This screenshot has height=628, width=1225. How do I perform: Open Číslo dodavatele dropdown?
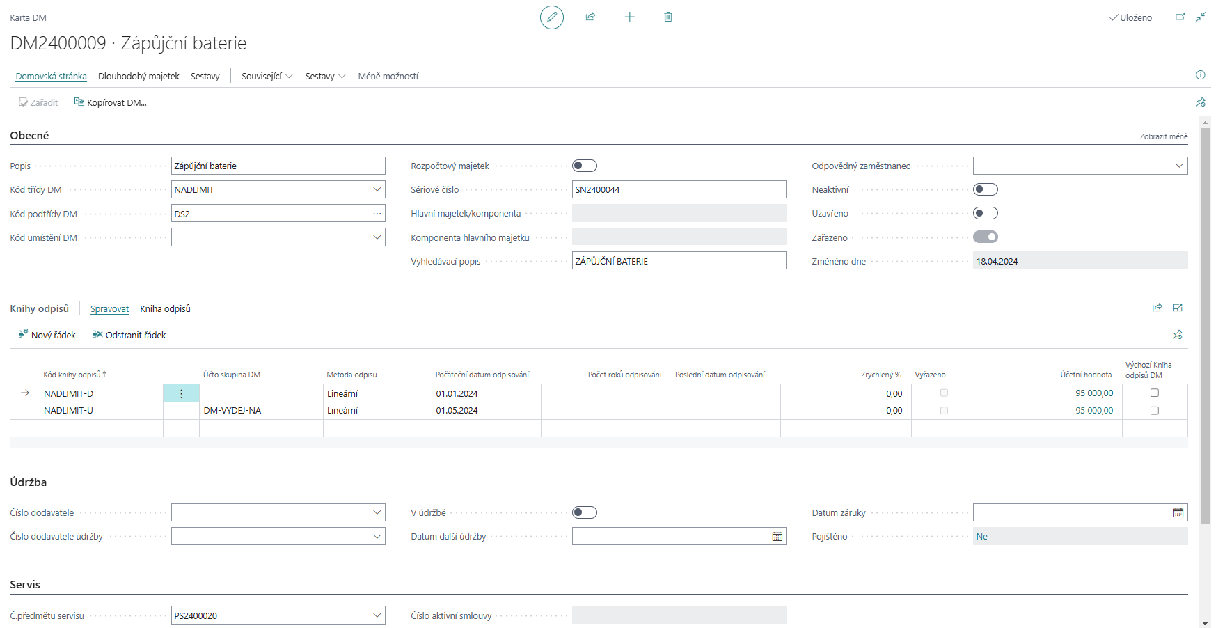coord(377,512)
